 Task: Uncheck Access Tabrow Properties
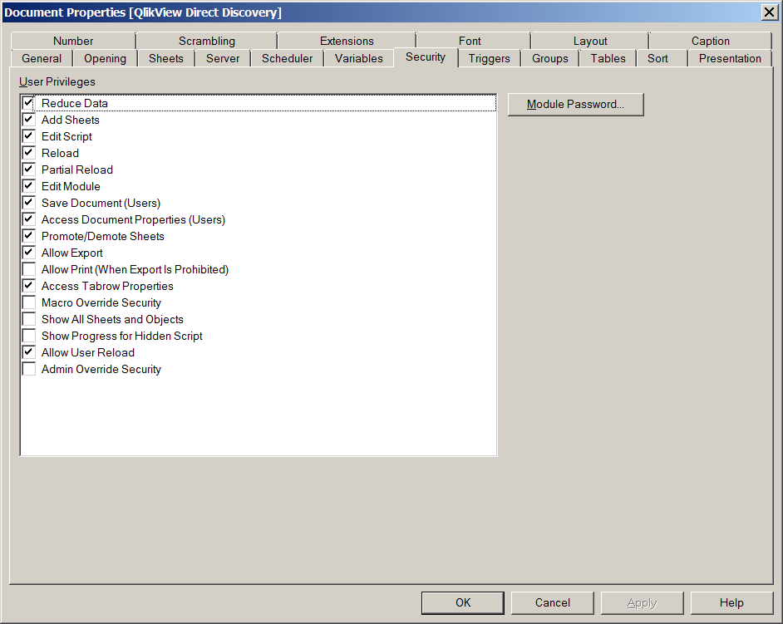coord(28,286)
